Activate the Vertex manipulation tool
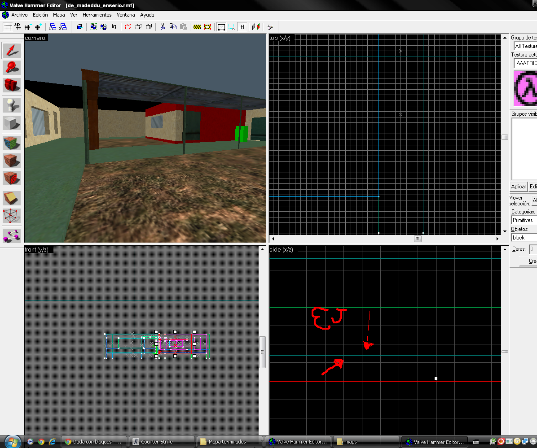The width and height of the screenshot is (537, 448). pos(12,216)
